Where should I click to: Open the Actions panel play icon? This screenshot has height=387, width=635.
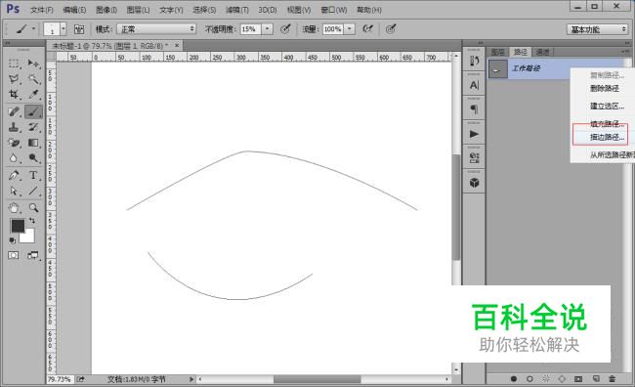tap(474, 134)
